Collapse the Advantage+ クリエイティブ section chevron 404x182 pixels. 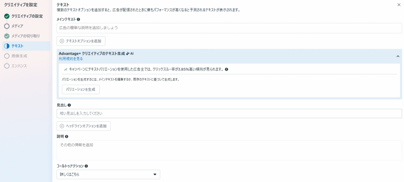coord(398,56)
